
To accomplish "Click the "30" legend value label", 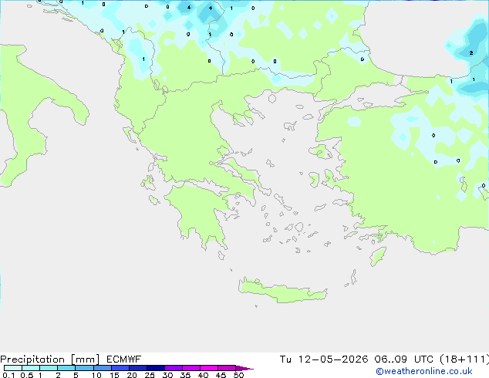I will [x=167, y=375].
